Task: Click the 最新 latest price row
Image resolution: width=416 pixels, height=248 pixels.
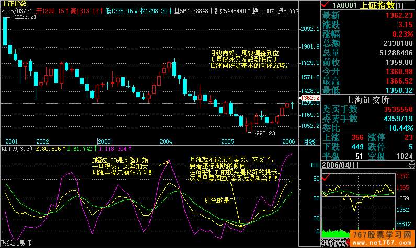Action: 367,15
